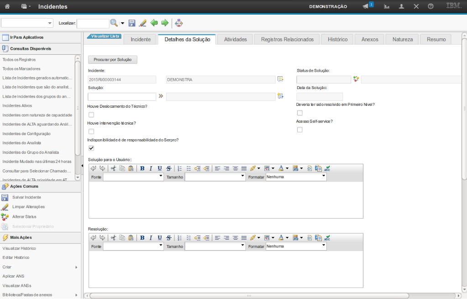Check the Houve Deslocamento do Técnico box
Screen dimensions: 467x299
click(91, 115)
